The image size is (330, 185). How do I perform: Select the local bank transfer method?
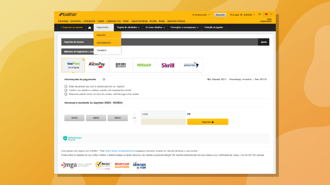coord(191,65)
